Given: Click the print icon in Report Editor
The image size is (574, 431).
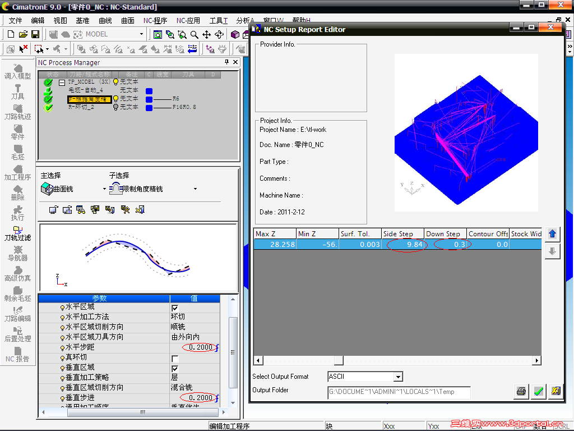Looking at the screenshot, I should tap(521, 391).
